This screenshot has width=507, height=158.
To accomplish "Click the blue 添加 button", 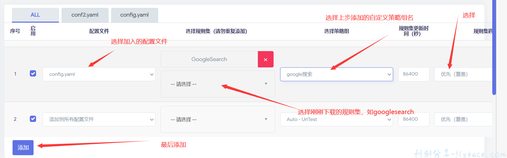I will point(23,148).
